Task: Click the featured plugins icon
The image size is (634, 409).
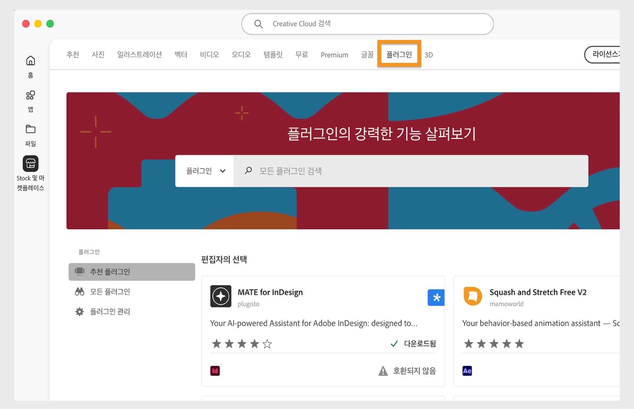Action: (x=80, y=272)
